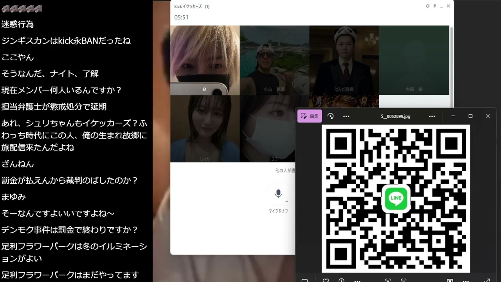Select the しゅり participant tile
The height and width of the screenshot is (282, 501).
click(205, 128)
